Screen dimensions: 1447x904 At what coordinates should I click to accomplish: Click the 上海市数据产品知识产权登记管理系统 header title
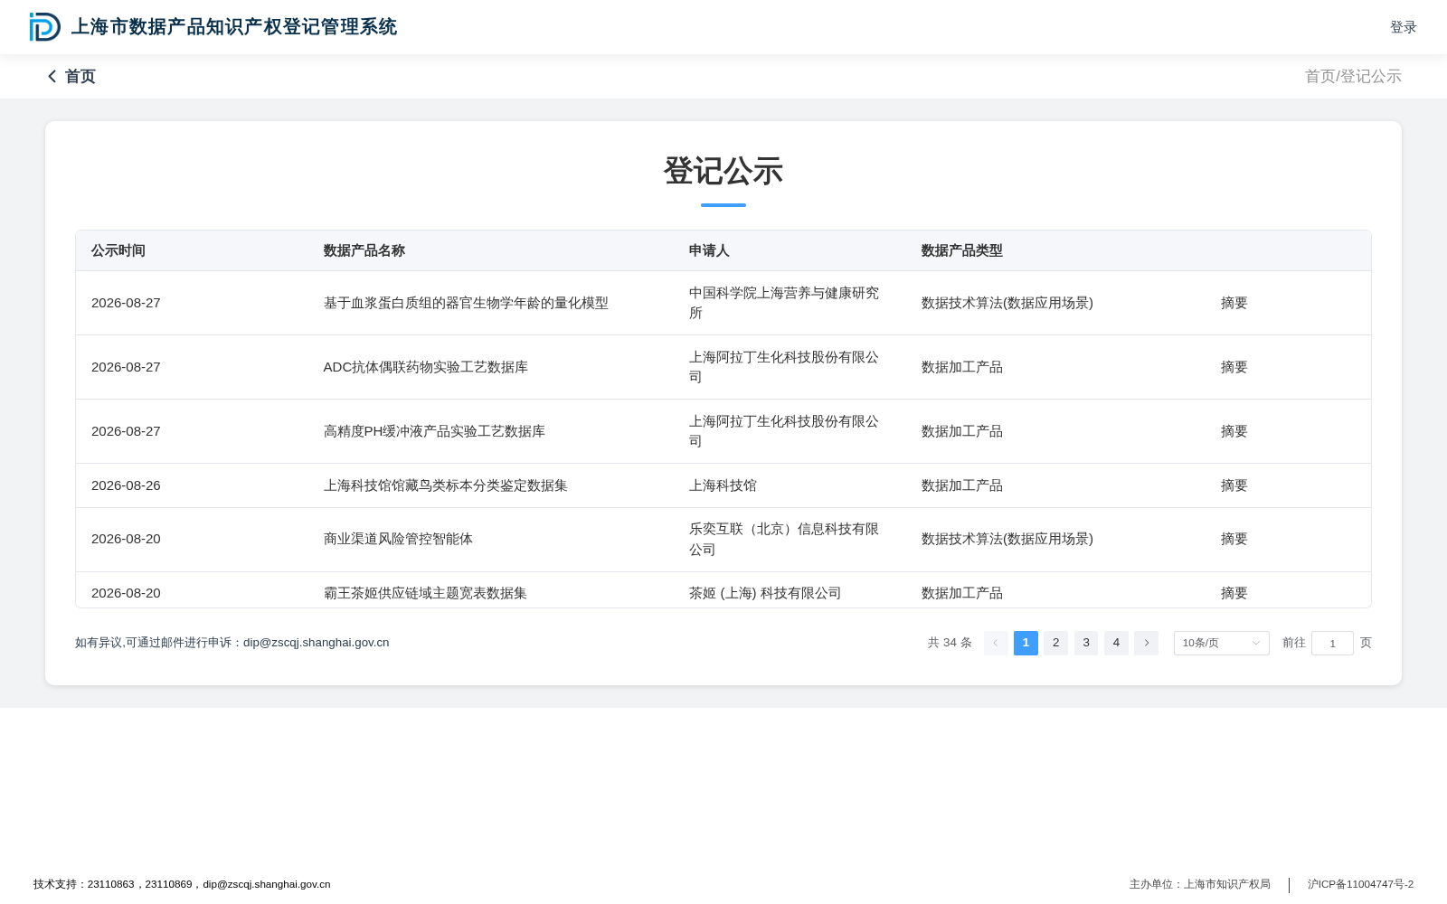click(234, 27)
